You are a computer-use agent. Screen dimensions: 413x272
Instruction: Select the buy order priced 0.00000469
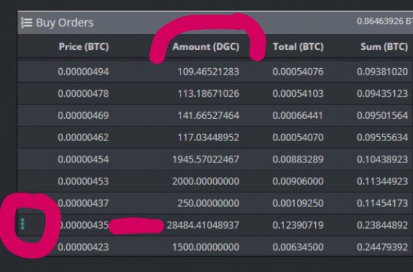click(x=215, y=115)
